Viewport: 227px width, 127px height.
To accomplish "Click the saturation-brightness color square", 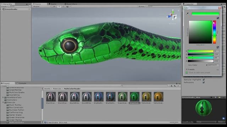I will coord(200,32).
